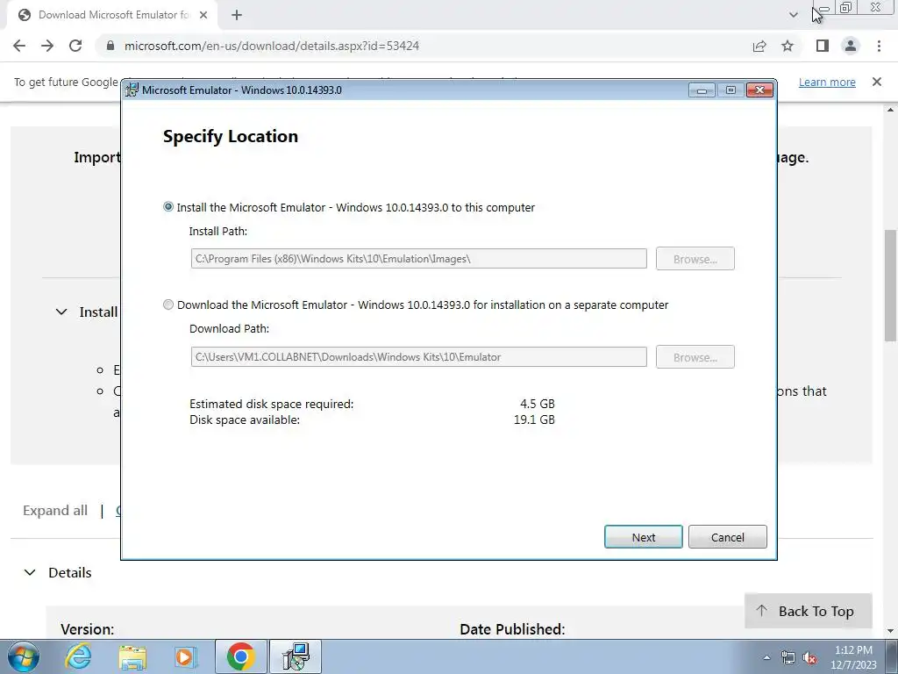Image resolution: width=898 pixels, height=674 pixels.
Task: Cancel the Microsoft Emulator setup
Action: [727, 537]
